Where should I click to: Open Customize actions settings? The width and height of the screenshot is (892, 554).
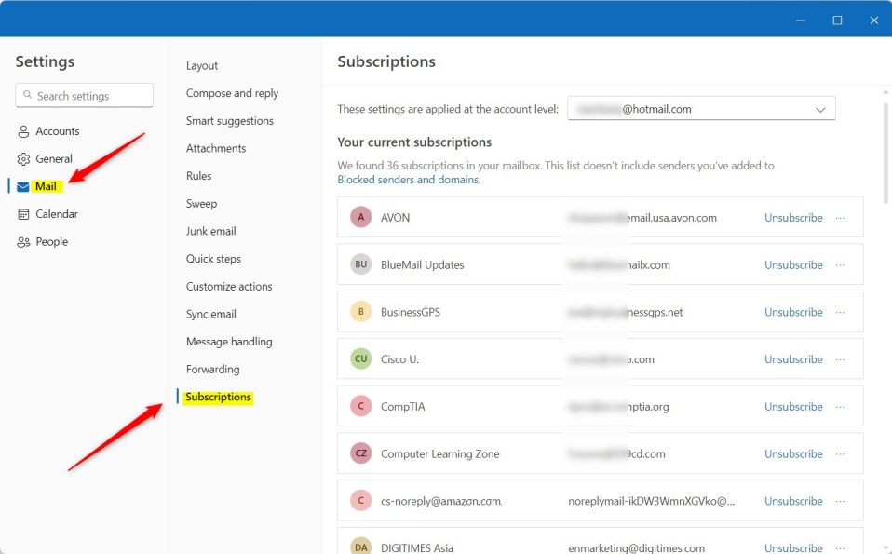coord(229,286)
